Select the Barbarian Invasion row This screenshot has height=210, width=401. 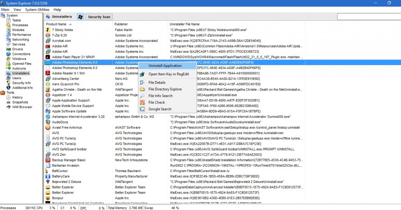[x=174, y=165]
